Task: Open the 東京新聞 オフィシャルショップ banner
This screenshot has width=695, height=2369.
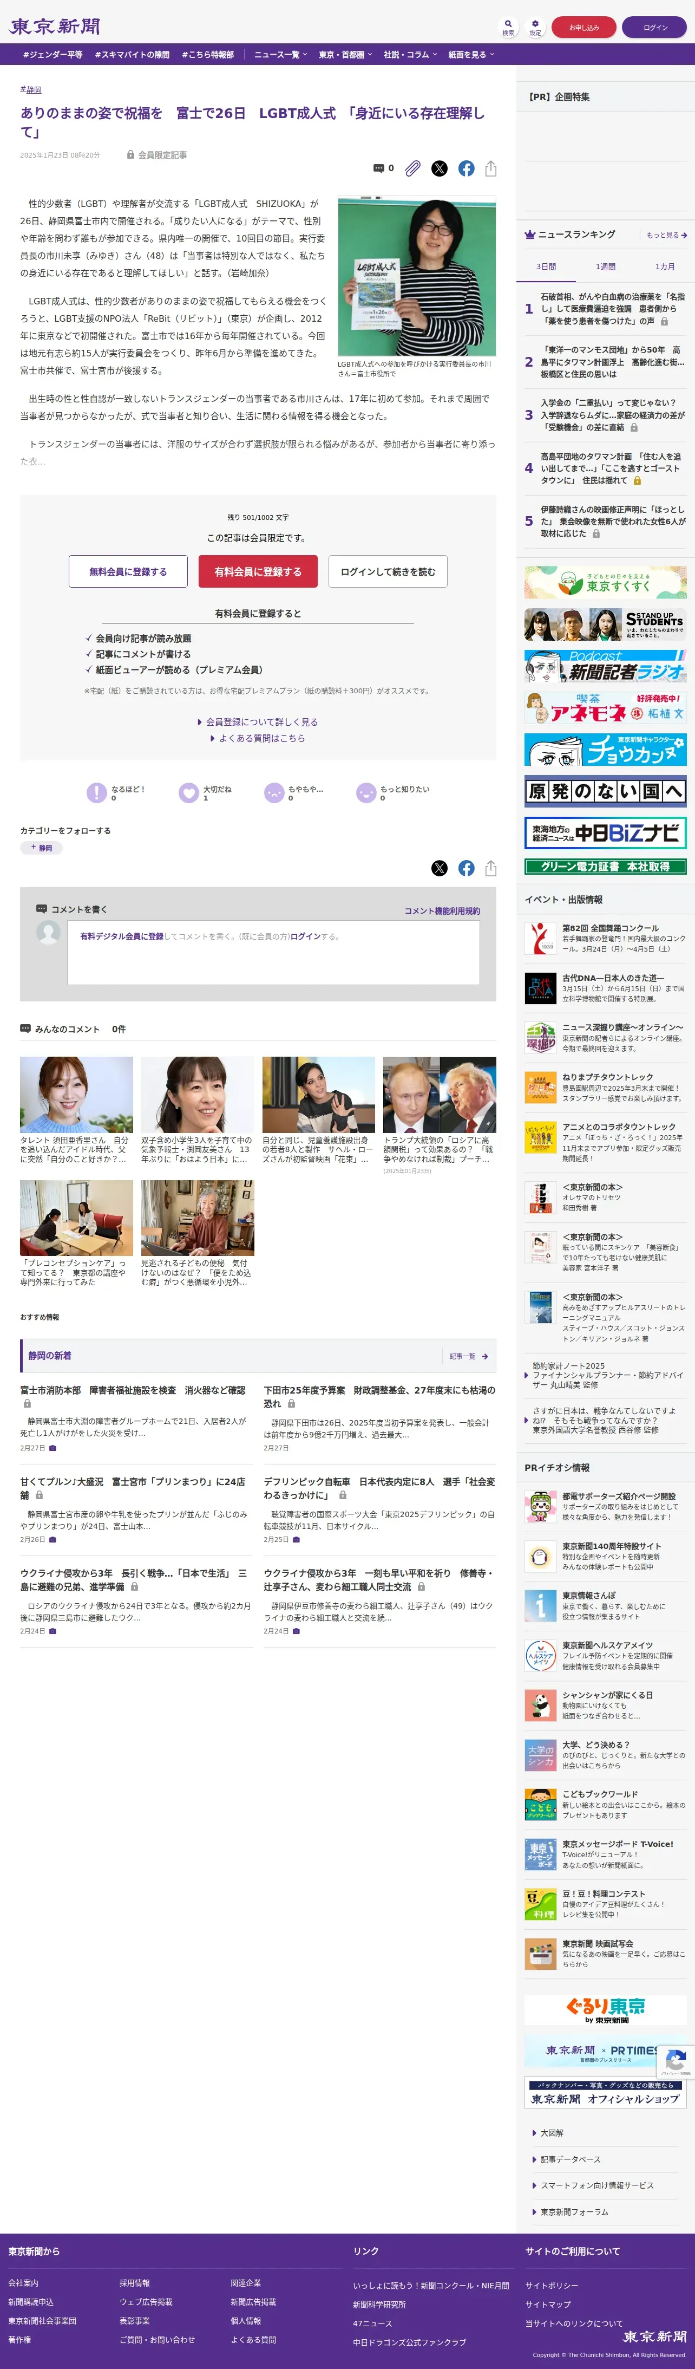Action: pos(605,2092)
